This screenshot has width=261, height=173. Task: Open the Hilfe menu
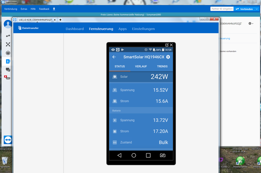[x=33, y=9]
